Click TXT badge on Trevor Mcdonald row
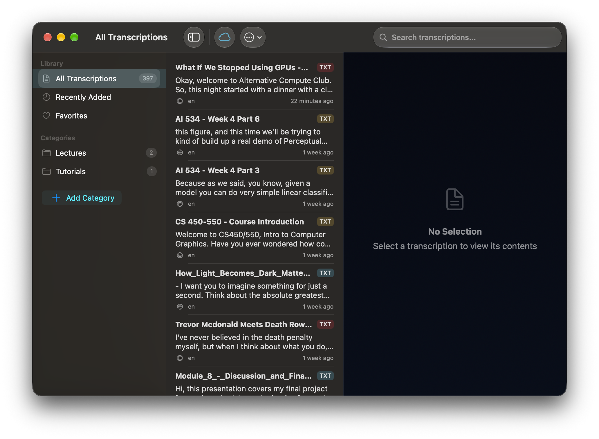 tap(325, 324)
